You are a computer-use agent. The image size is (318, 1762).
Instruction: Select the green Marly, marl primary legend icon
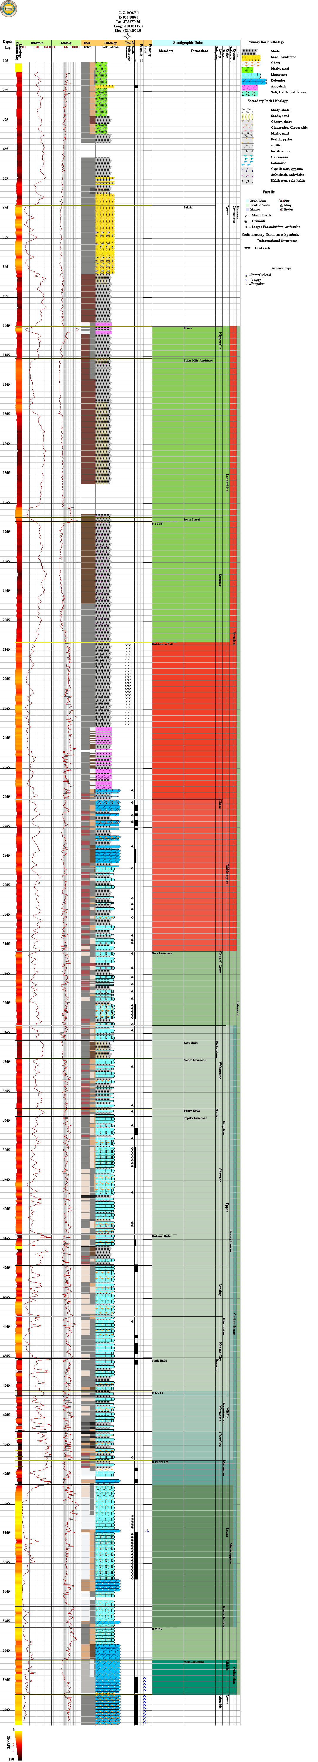248,69
